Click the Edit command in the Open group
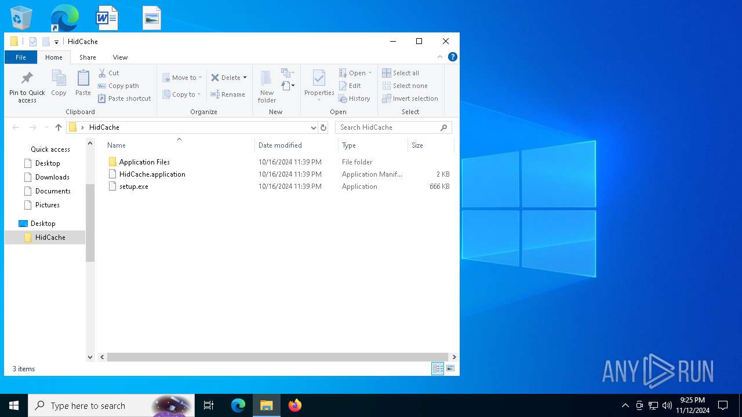Screen dimensions: 742x417 click(x=350, y=86)
